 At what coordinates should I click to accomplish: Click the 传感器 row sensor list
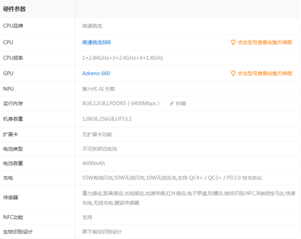188,198
